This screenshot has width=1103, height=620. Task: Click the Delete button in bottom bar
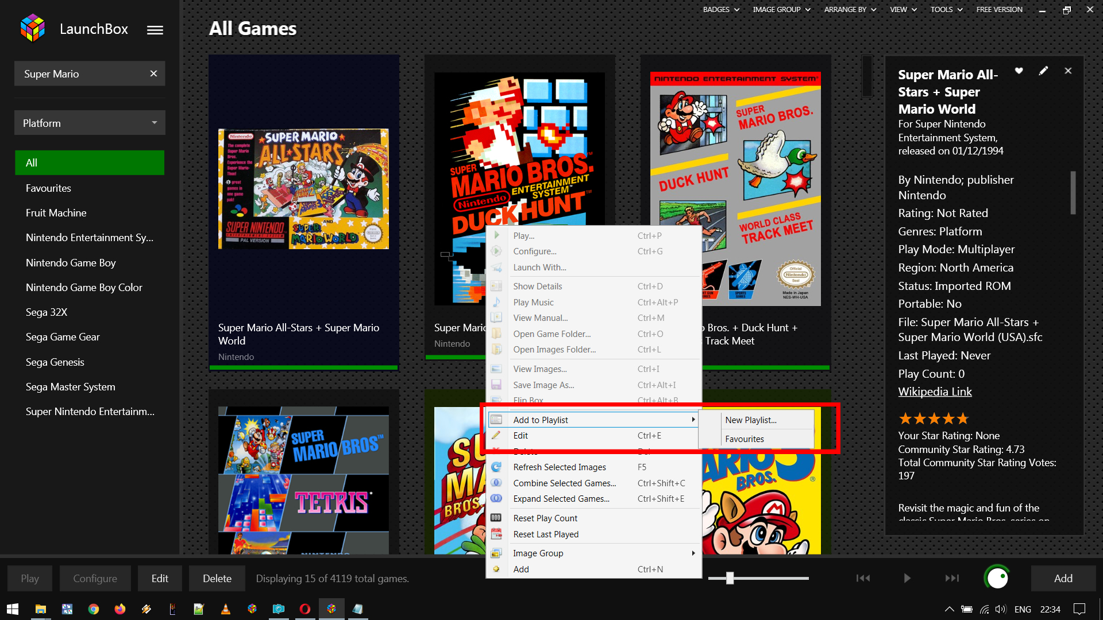(217, 578)
